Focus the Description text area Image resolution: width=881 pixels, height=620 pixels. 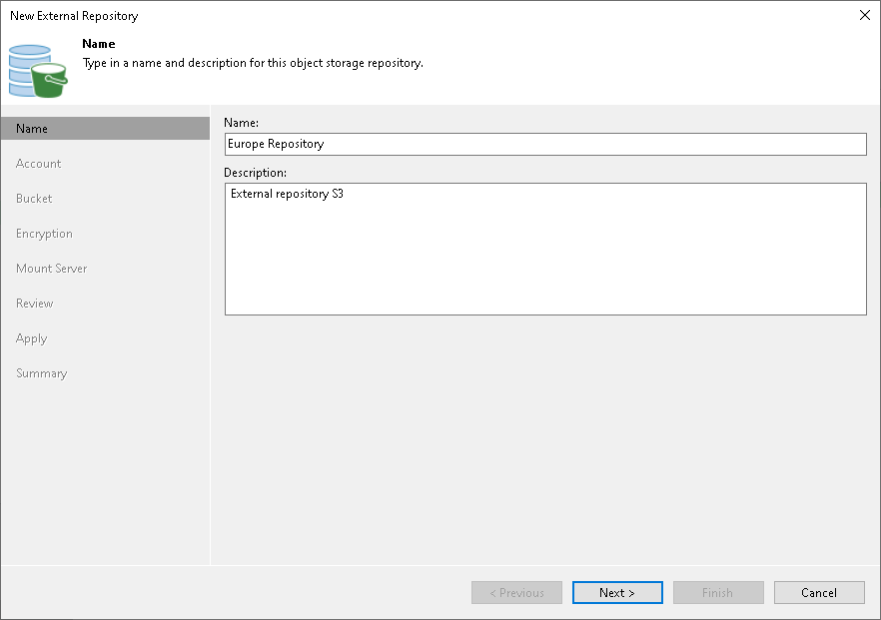coord(545,249)
